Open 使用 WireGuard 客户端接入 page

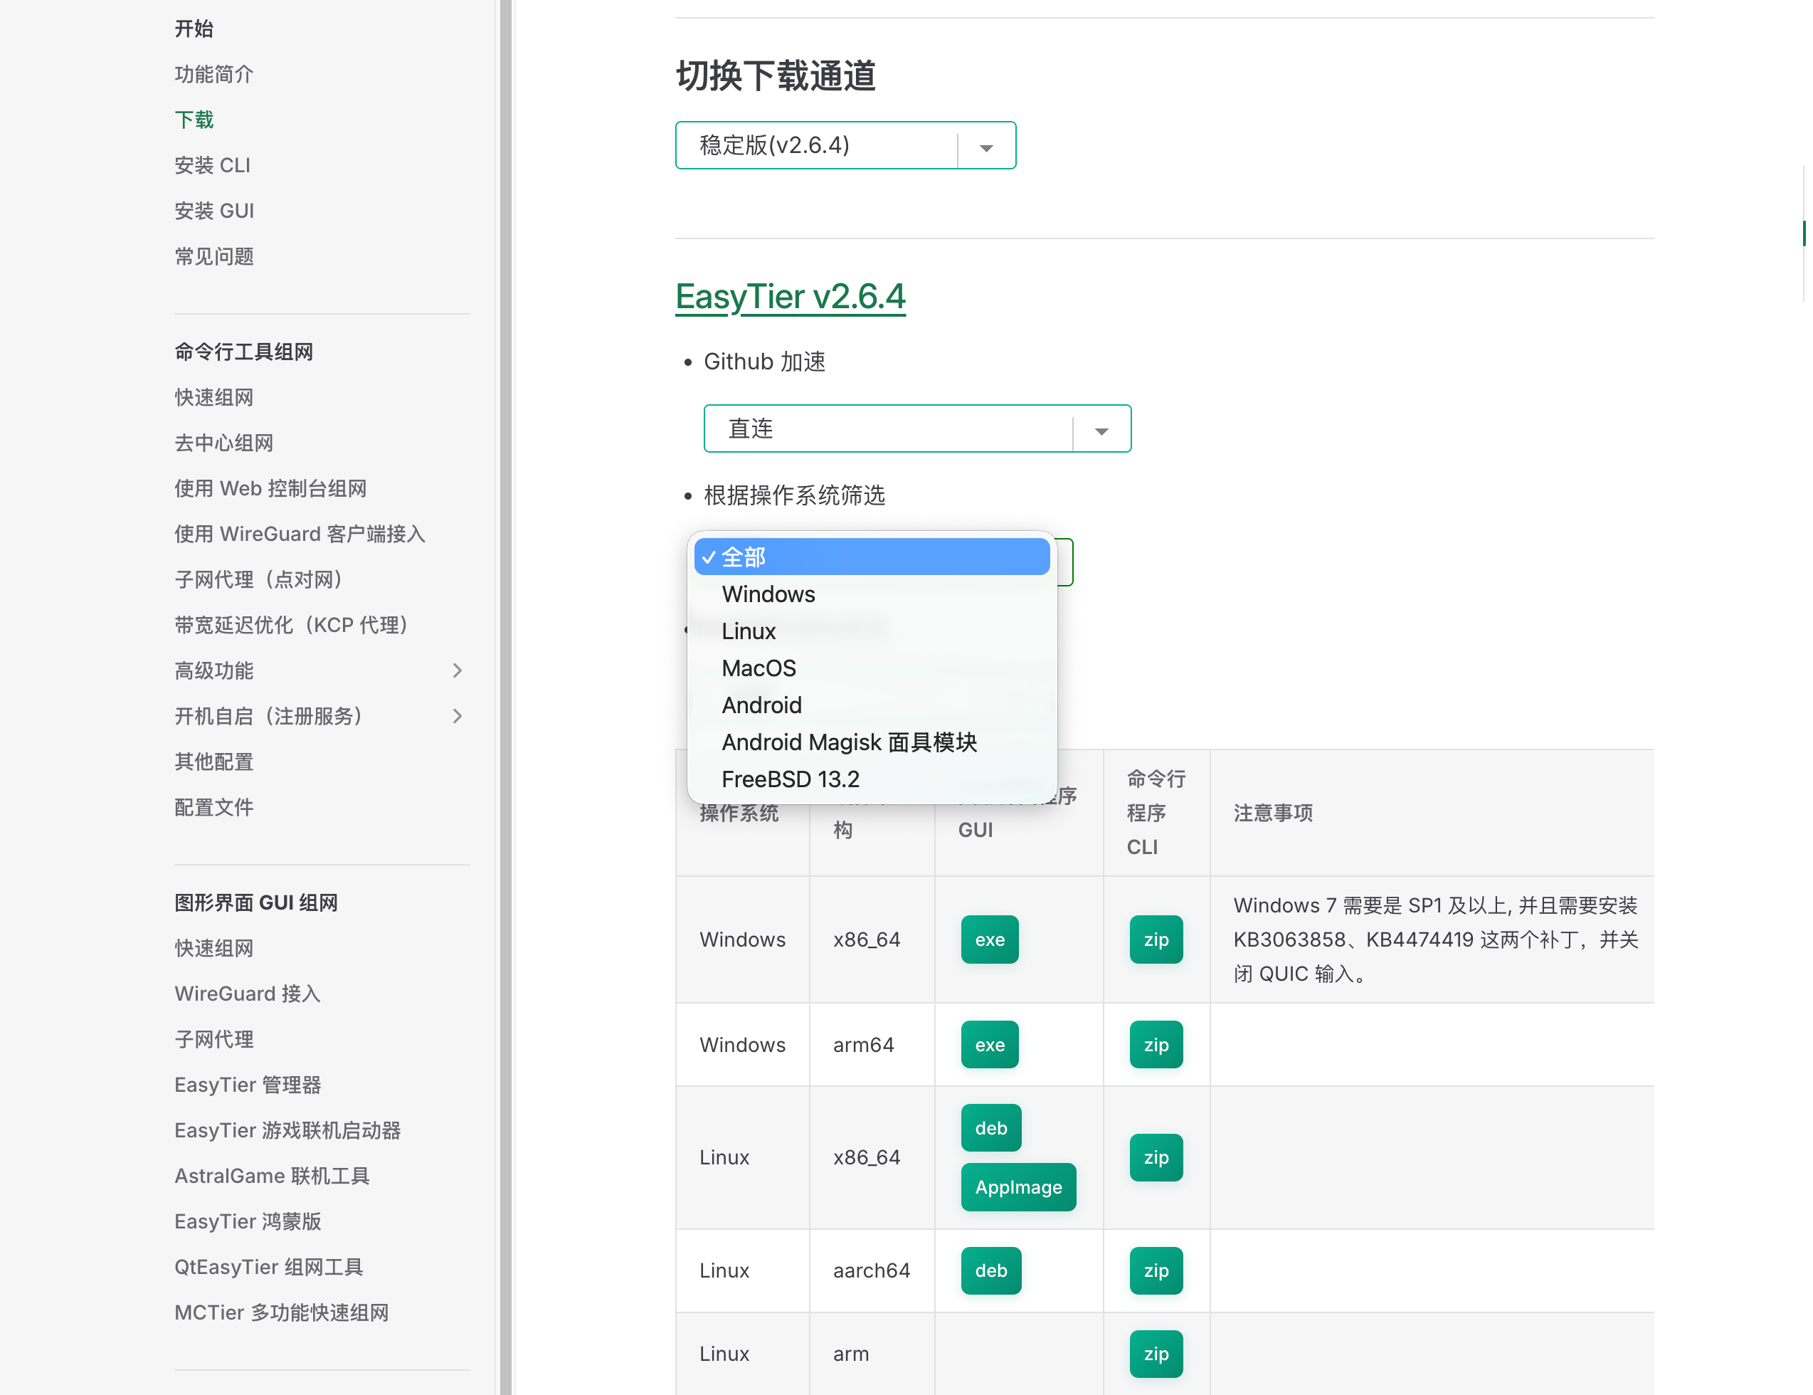pos(300,534)
